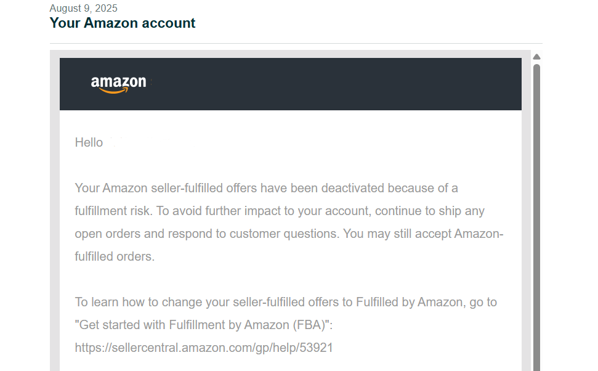
Task: Click the August 9, 2025 date
Action: click(x=83, y=9)
